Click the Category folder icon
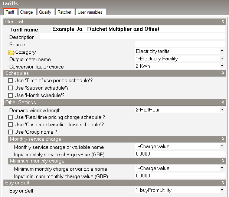Viewport: 229px width, 197px height. point(11,52)
